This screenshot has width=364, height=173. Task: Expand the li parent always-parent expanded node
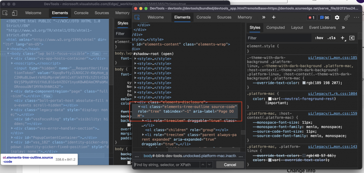pyautogui.click(x=143, y=135)
